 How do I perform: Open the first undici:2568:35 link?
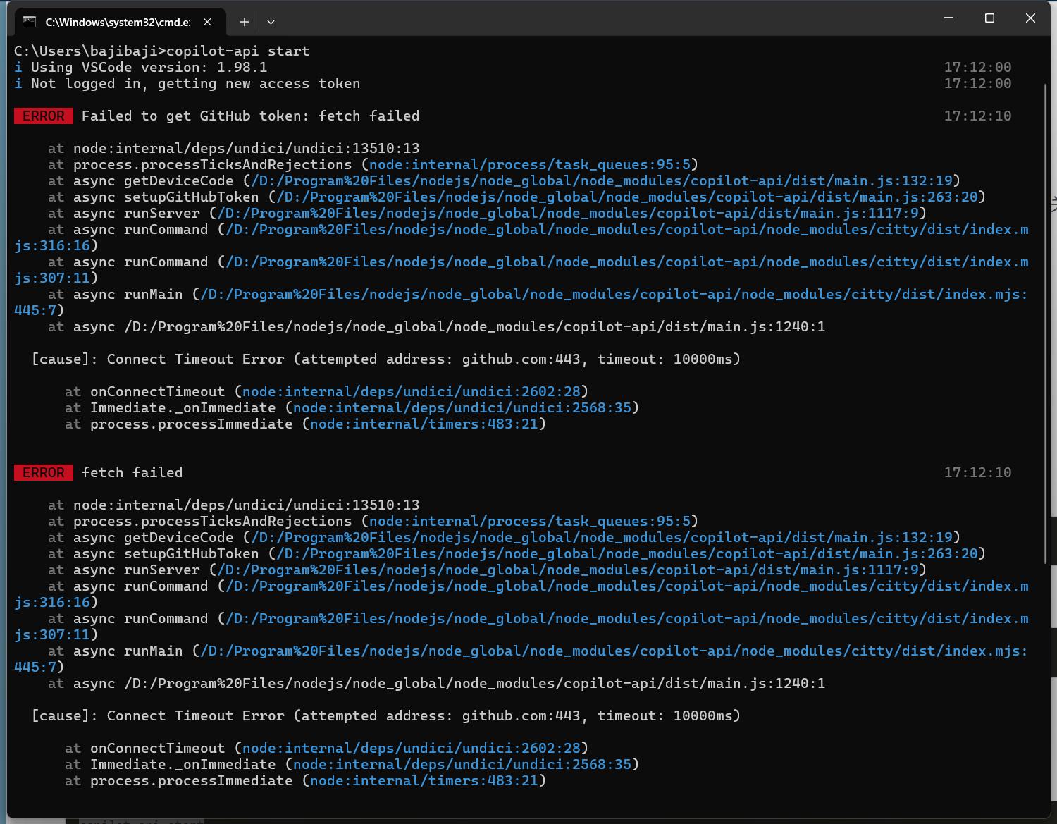pyautogui.click(x=462, y=408)
